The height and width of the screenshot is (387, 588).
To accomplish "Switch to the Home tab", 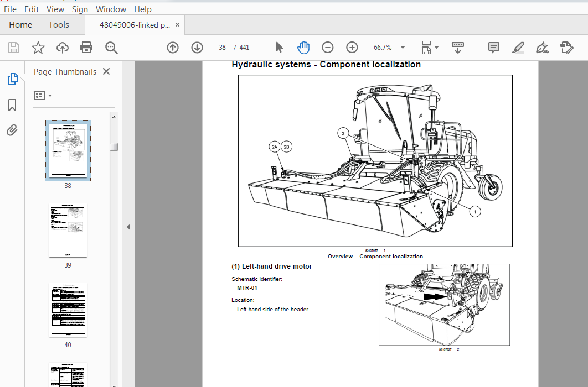I will tap(20, 25).
